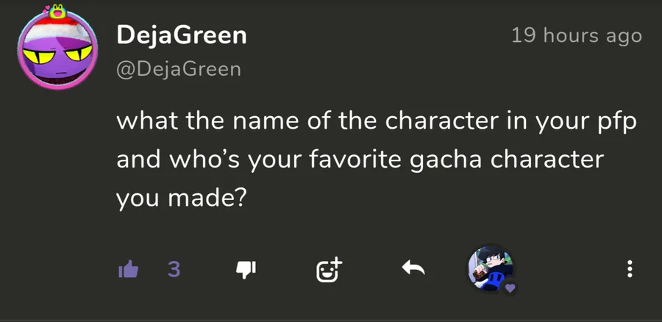Open the three-dot more options menu
Viewport: 662px width, 322px height.
629,270
